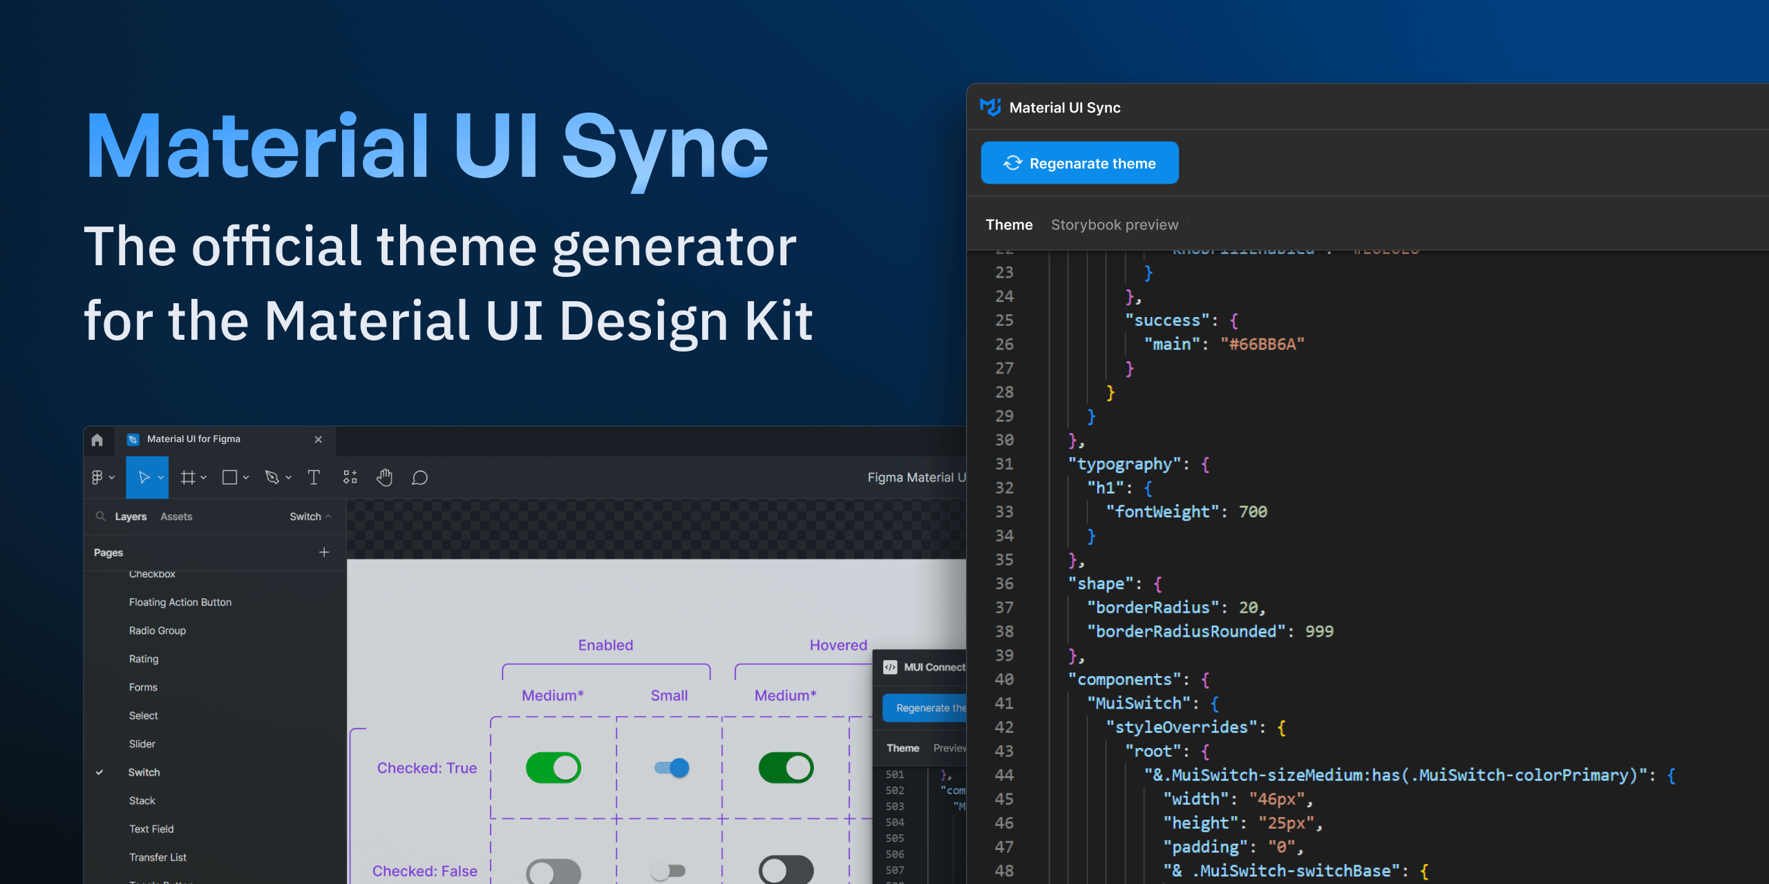Select the Frame tool
The width and height of the screenshot is (1769, 884).
click(188, 477)
